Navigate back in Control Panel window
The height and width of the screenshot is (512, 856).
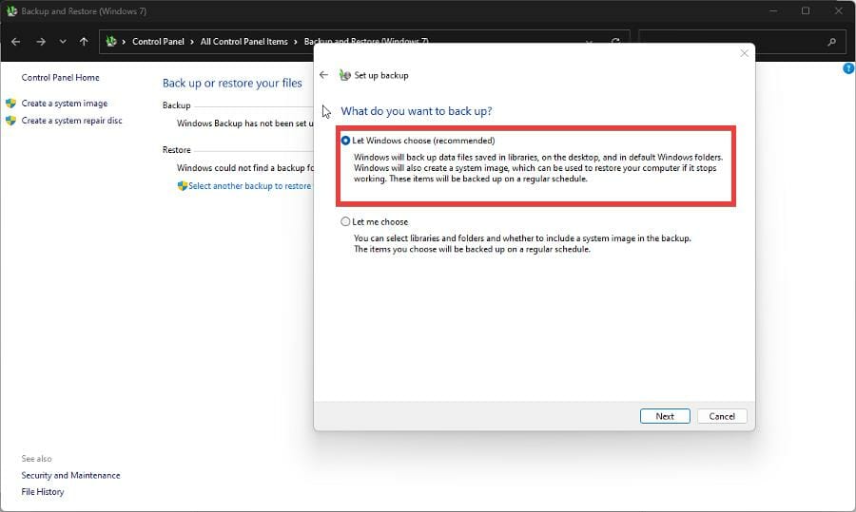[x=16, y=42]
